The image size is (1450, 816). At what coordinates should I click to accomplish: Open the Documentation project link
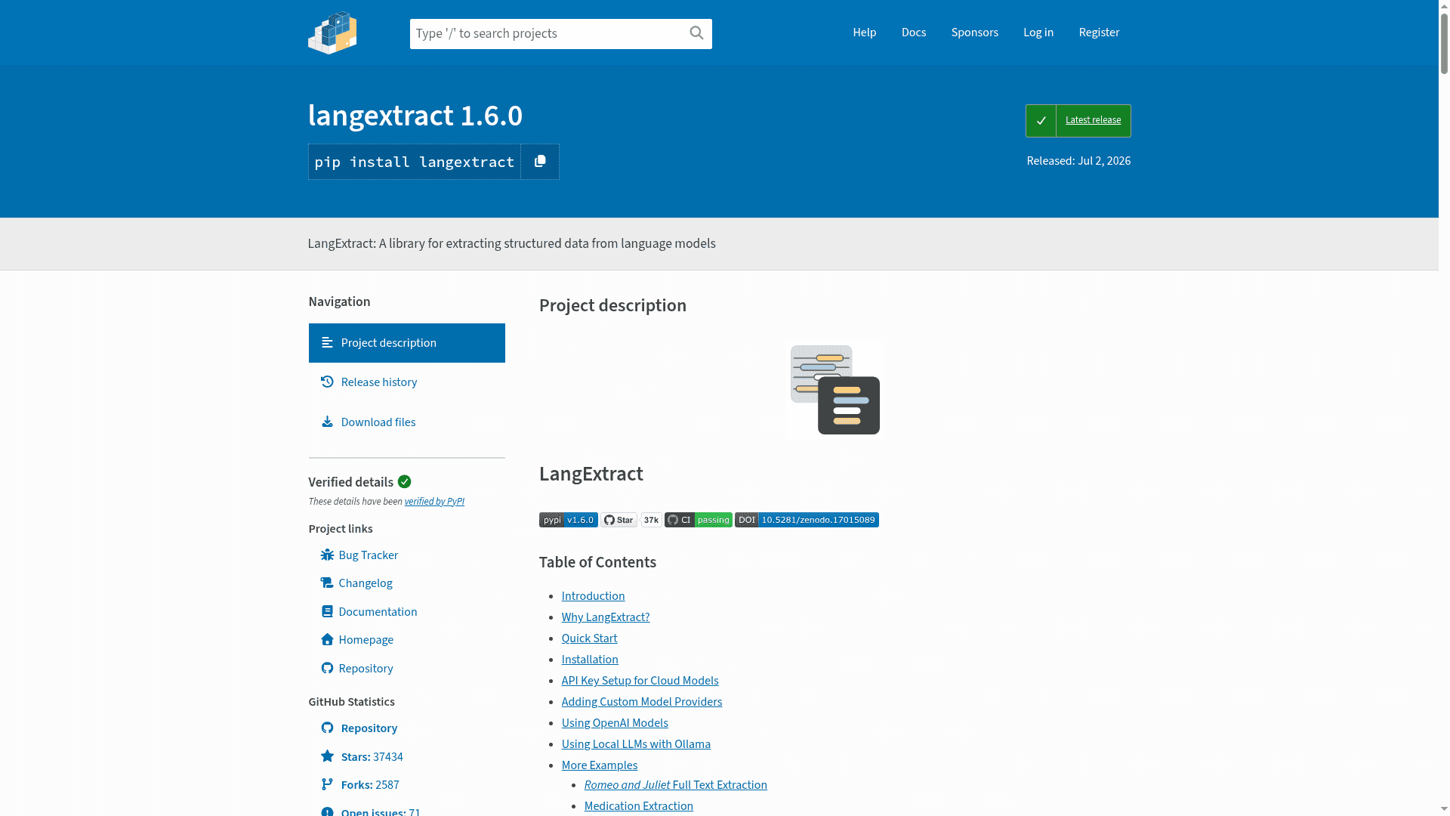(378, 612)
